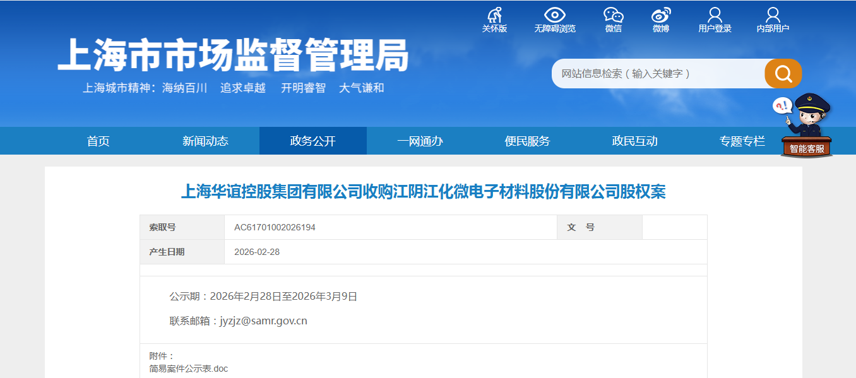Open the 关怀版 accessibility icon
856x378 pixels.
495,15
